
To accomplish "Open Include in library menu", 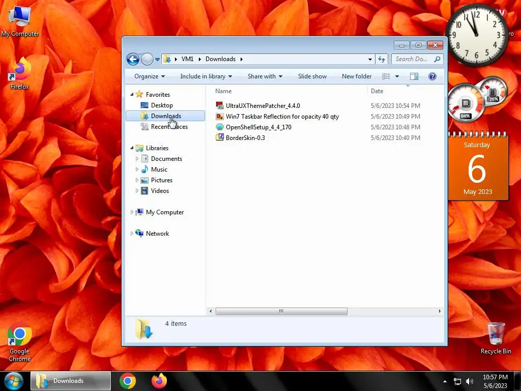I will (x=206, y=76).
